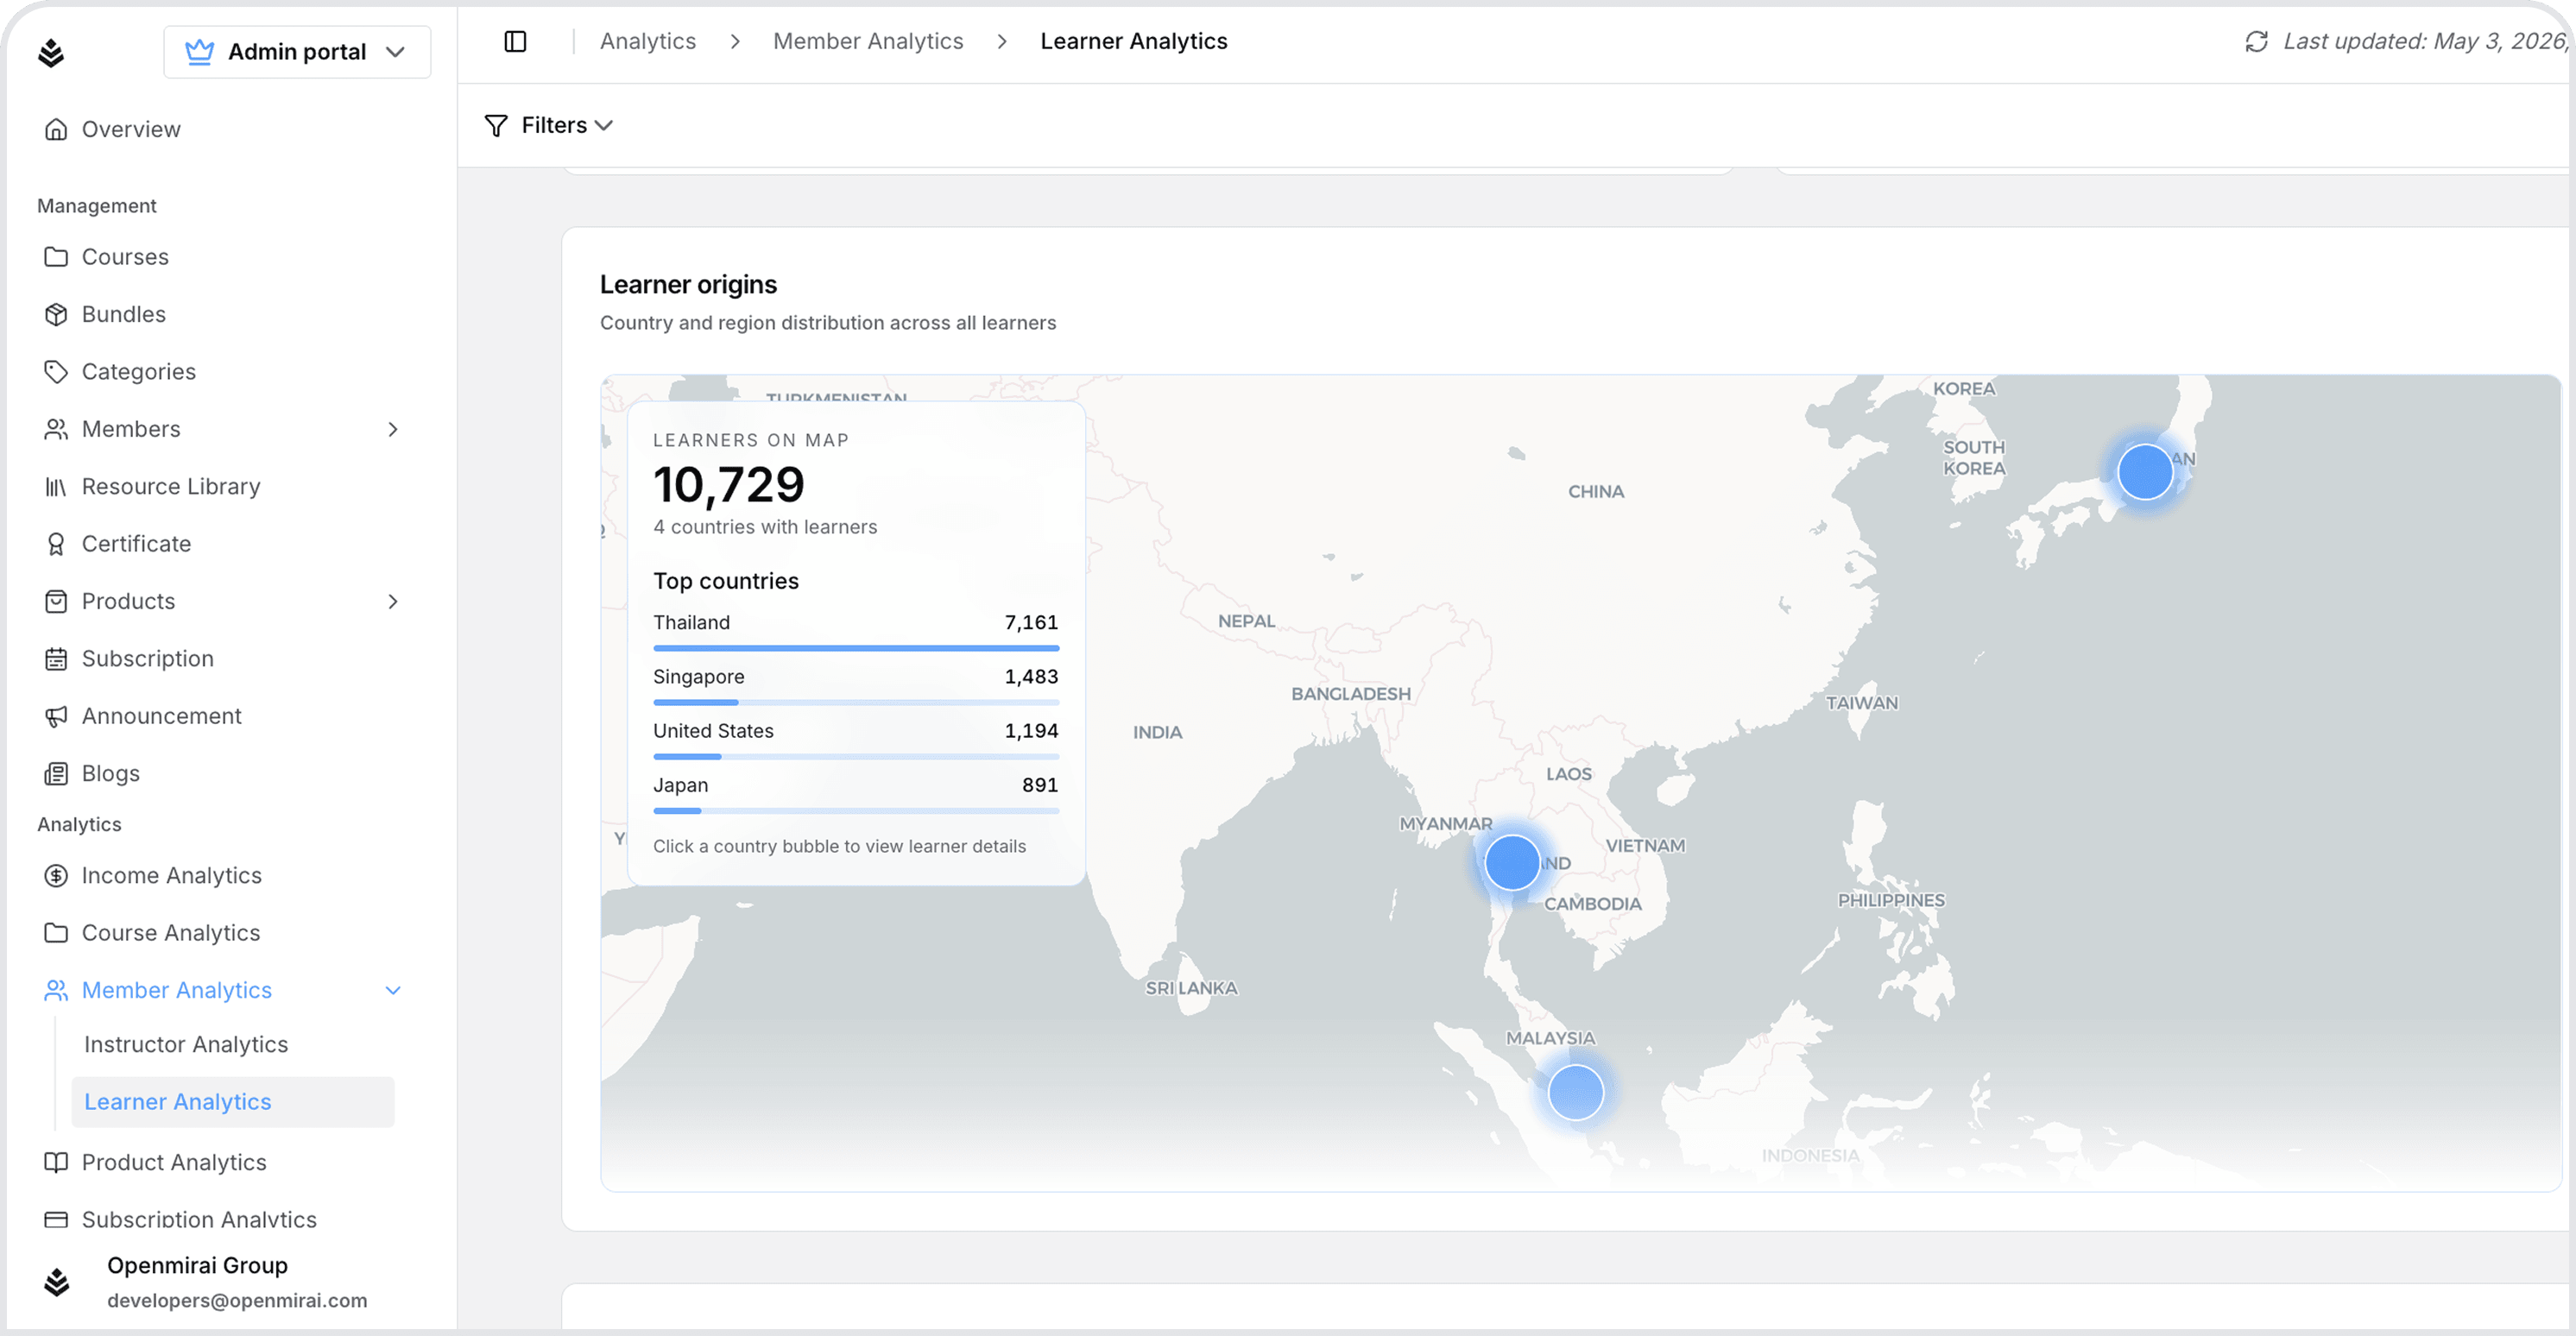Click the Member Analytics breadcrumb
Image resolution: width=2576 pixels, height=1336 pixels.
[x=868, y=41]
